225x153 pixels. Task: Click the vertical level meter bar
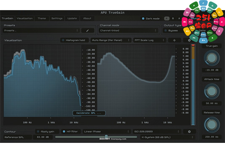pyautogui.click(x=193, y=85)
